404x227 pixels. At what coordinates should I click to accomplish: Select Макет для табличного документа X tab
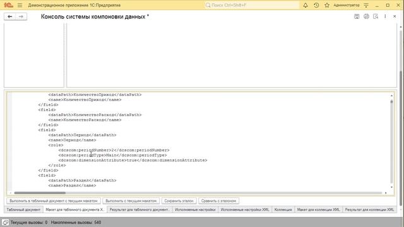click(74, 210)
